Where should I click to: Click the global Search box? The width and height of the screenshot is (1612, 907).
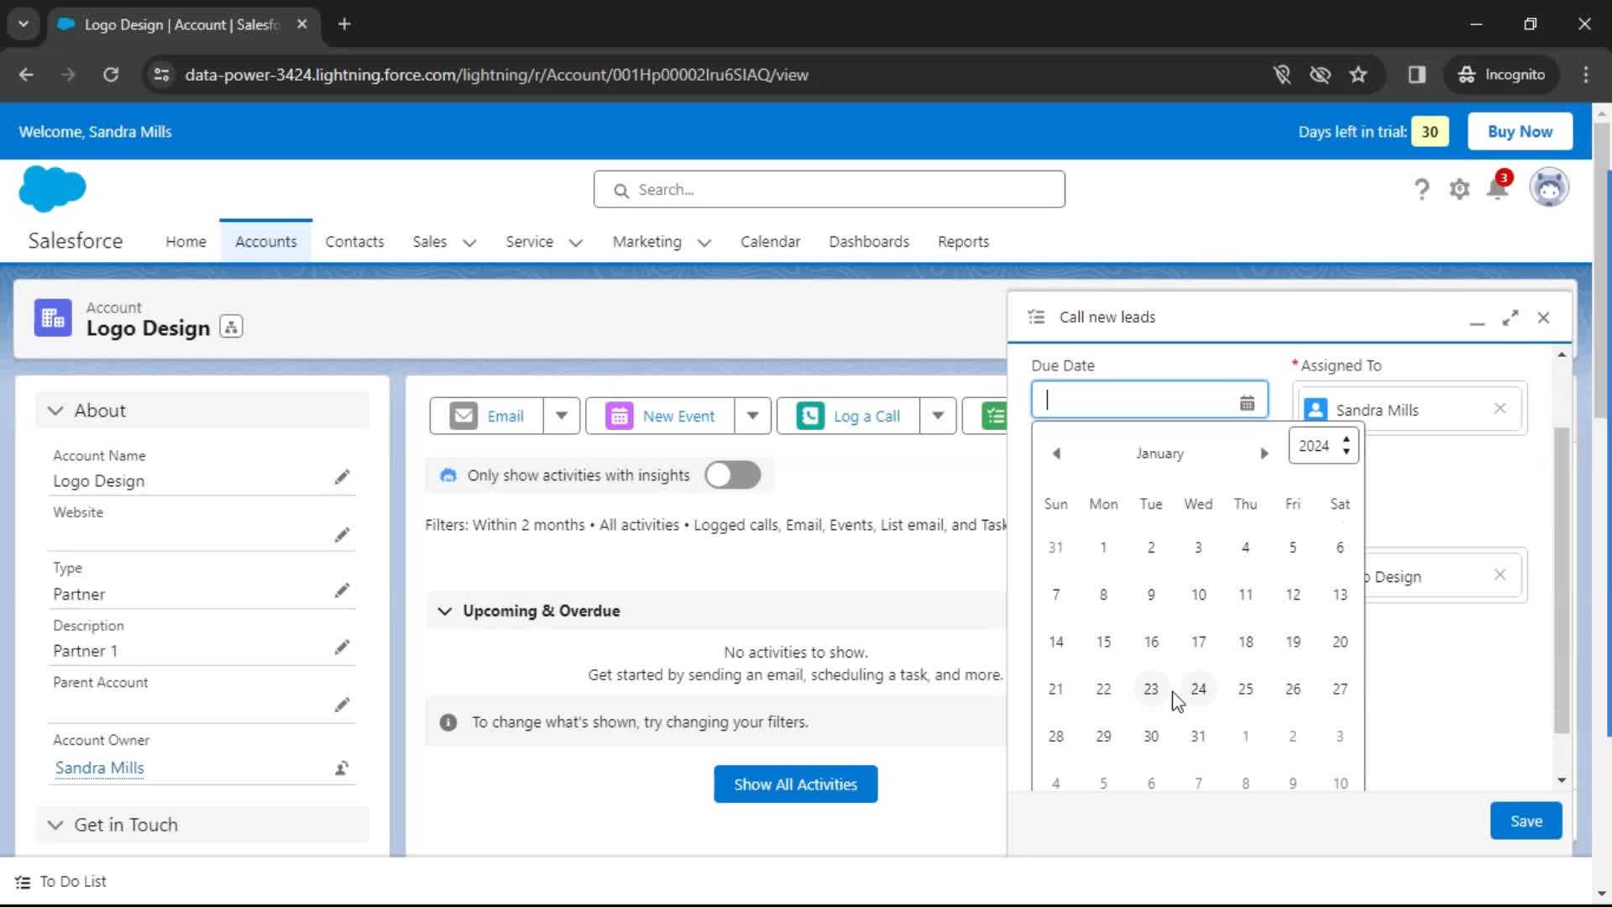coord(829,190)
